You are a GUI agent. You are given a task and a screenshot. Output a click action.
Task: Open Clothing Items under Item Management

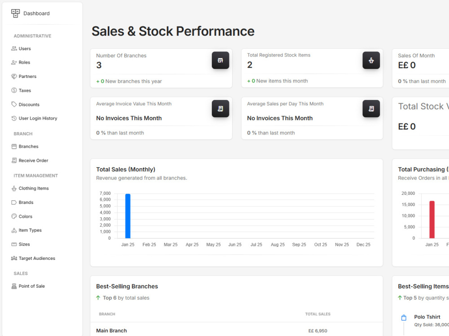(x=30, y=188)
